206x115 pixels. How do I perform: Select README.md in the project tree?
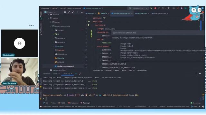pos(61,54)
